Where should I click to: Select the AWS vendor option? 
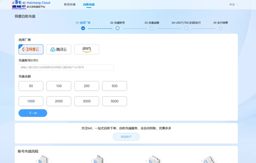point(87,49)
